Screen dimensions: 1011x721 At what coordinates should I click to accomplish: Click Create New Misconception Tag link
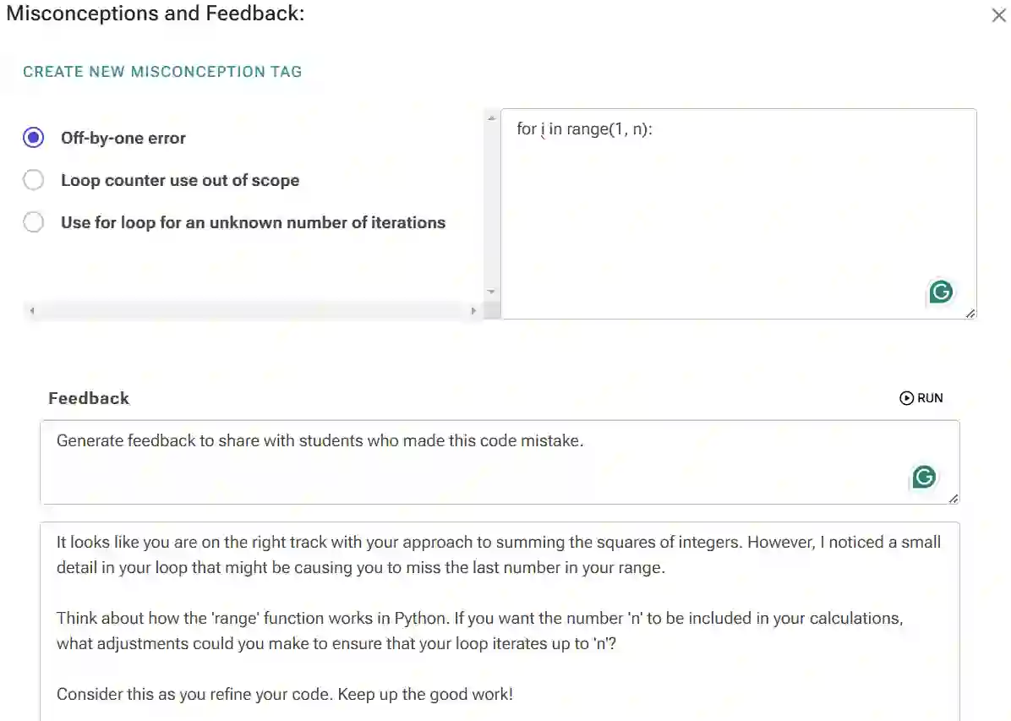click(x=162, y=72)
